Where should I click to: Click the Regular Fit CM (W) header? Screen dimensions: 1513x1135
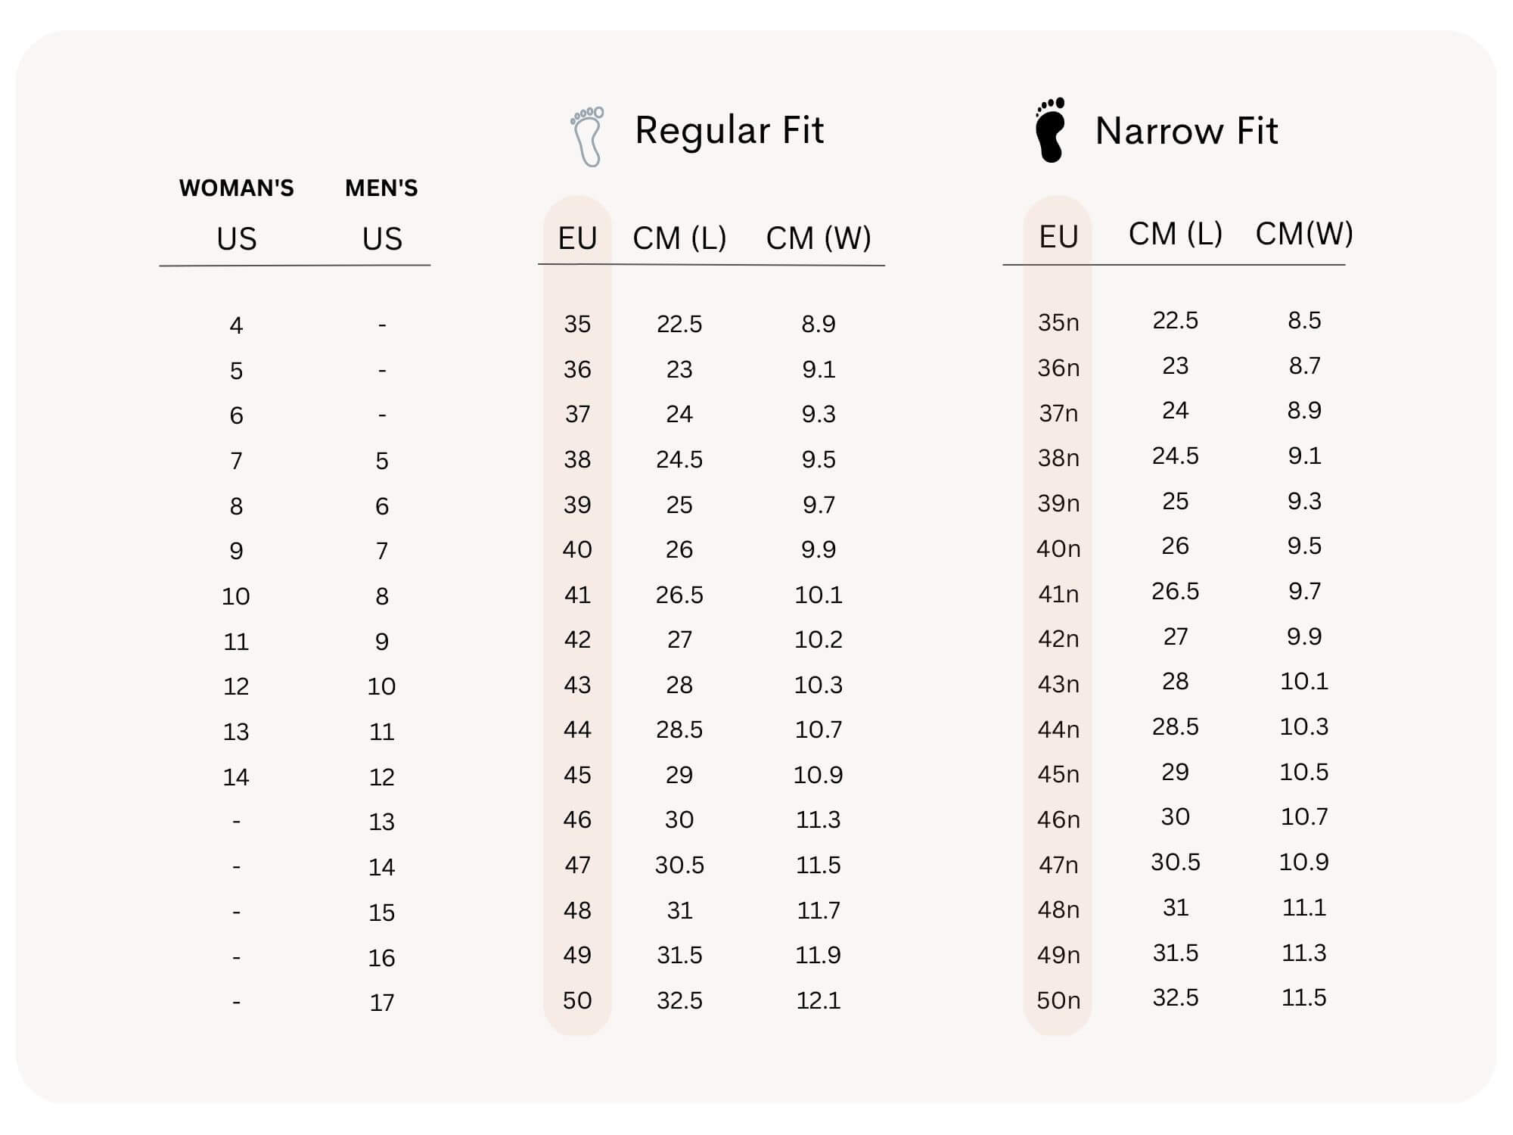[819, 238]
